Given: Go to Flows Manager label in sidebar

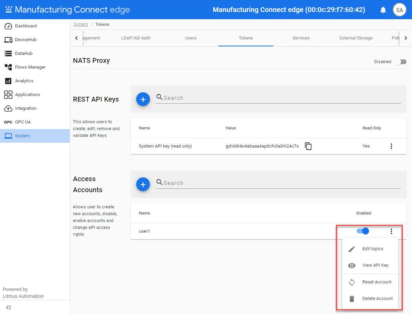Looking at the screenshot, I should [30, 67].
